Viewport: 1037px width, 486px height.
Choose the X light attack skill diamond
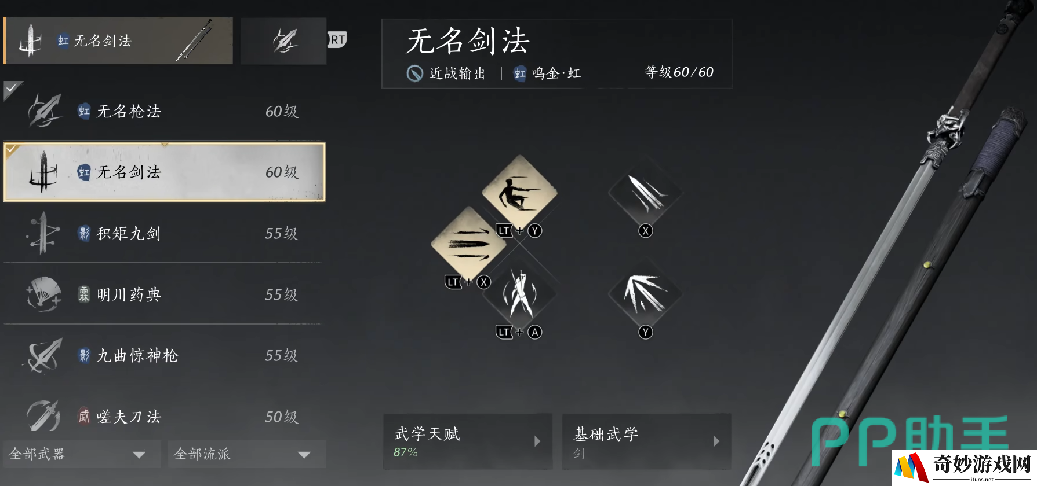pos(646,193)
